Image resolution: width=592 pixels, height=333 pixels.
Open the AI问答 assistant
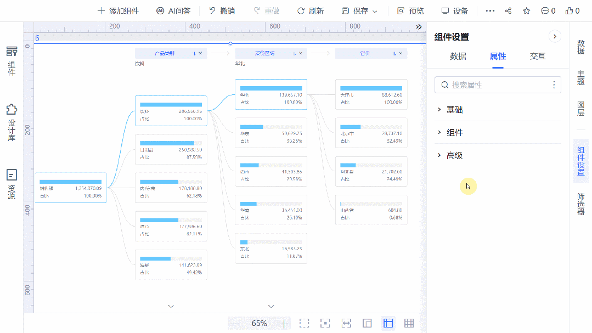pyautogui.click(x=173, y=11)
